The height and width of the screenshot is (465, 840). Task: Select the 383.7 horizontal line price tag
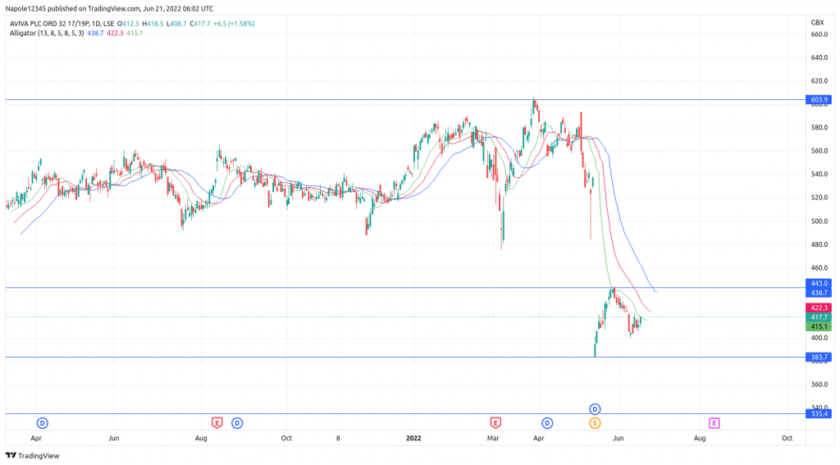[819, 358]
